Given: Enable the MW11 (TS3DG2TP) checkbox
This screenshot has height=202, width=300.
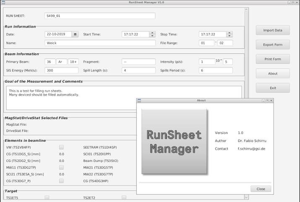Looking at the screenshot, I should (x=61, y=168).
